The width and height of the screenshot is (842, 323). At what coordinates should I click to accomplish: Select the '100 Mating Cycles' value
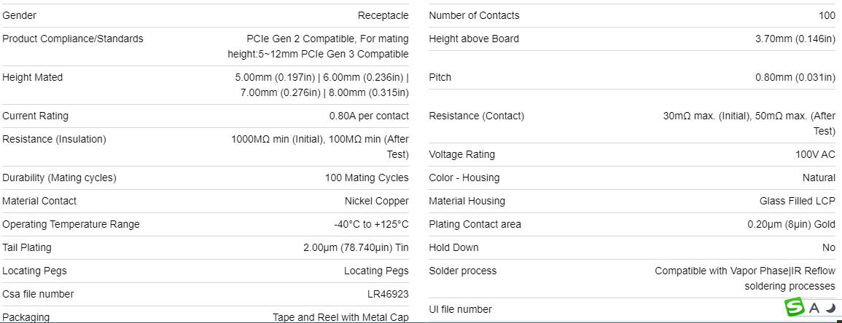[367, 178]
